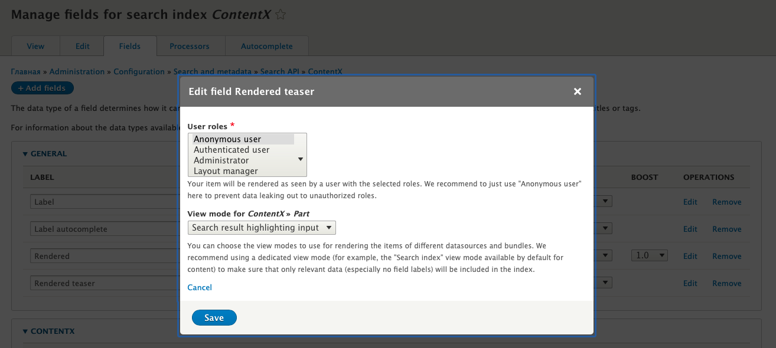Close the Edit field dialog
The image size is (776, 348).
[x=578, y=91]
